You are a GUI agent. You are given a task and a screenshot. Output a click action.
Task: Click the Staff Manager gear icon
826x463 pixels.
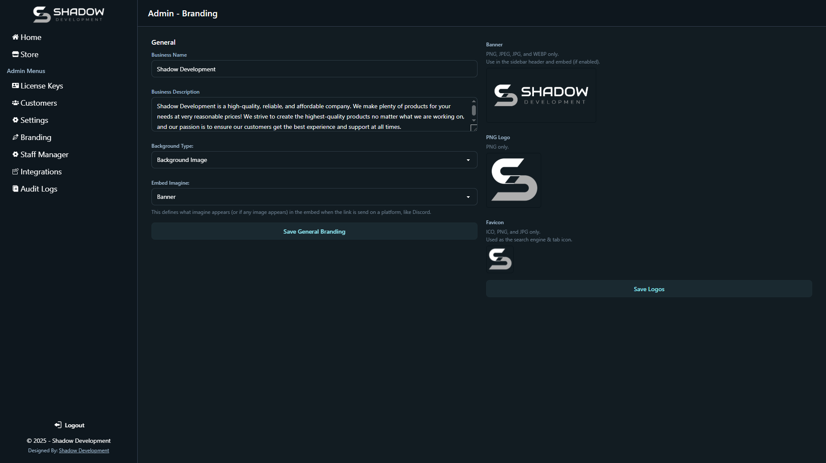point(15,155)
